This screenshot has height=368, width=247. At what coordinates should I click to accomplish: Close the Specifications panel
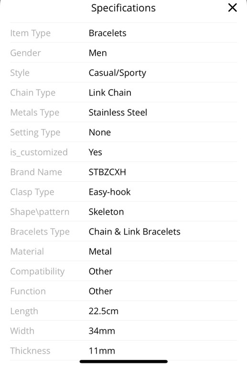coord(232,8)
